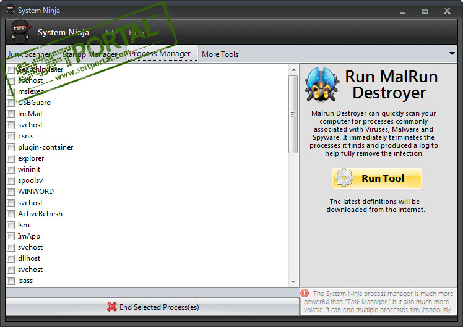463x327 pixels.
Task: Click the gear icon on Run Tool
Action: [x=344, y=178]
